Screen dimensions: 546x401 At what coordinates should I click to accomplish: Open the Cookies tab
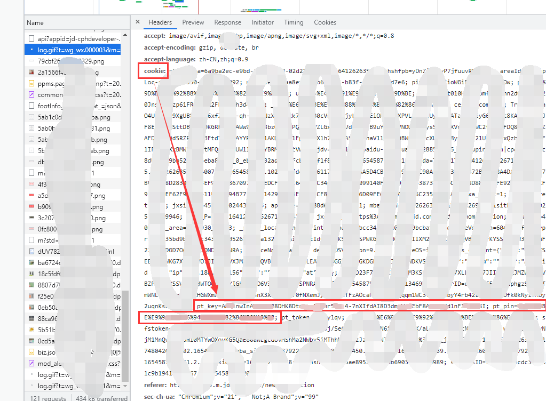(x=325, y=22)
